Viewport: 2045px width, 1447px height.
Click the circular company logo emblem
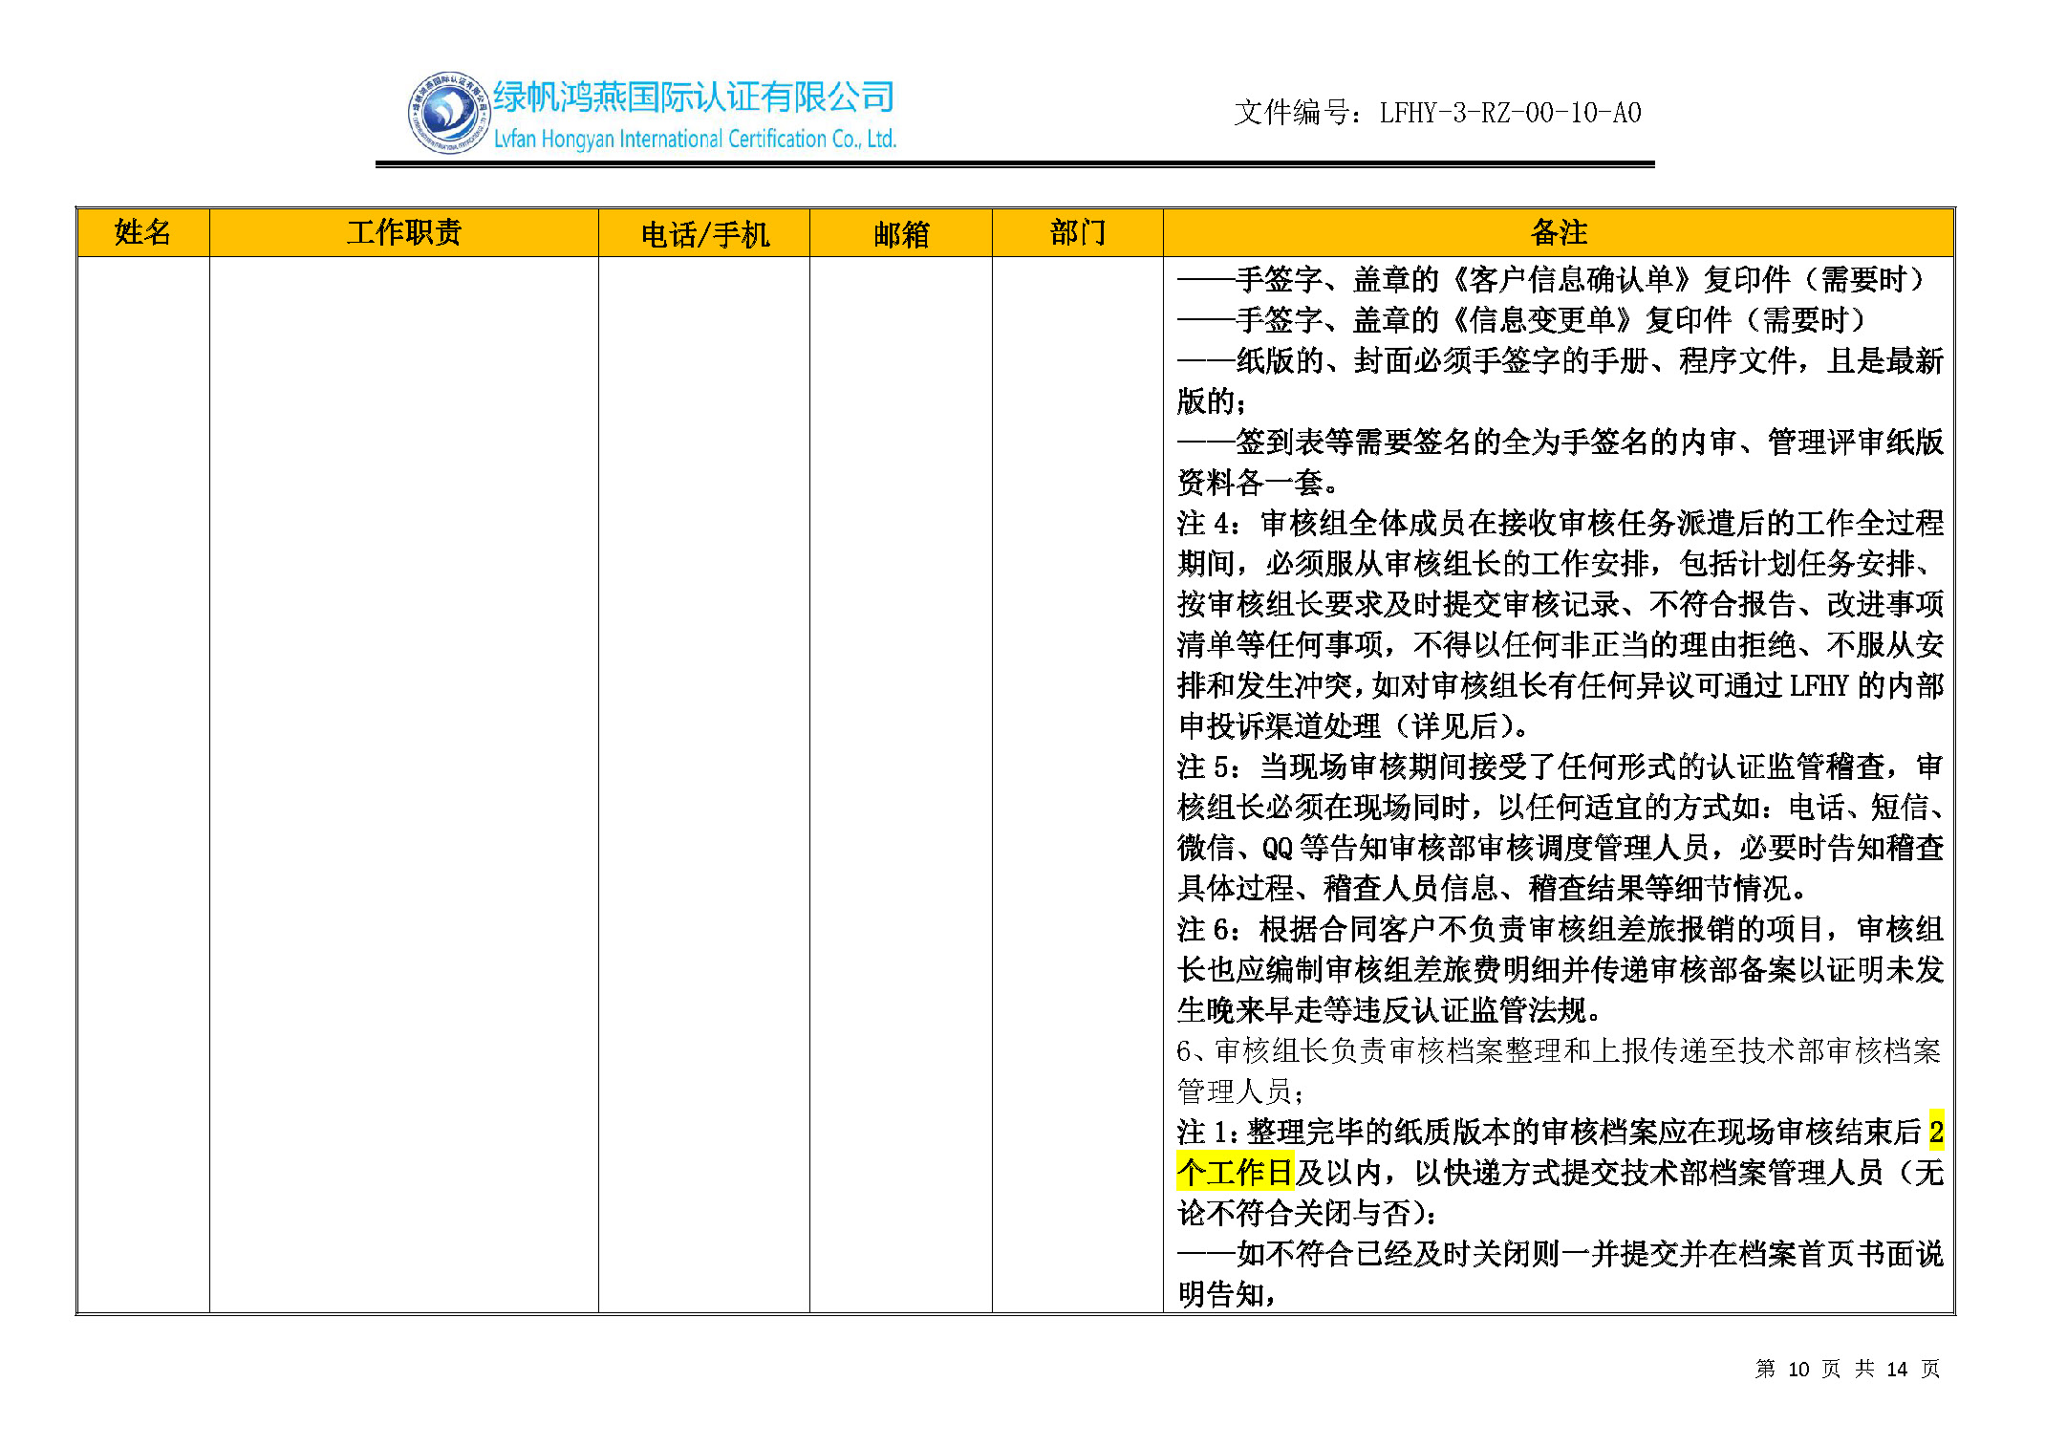coord(447,113)
